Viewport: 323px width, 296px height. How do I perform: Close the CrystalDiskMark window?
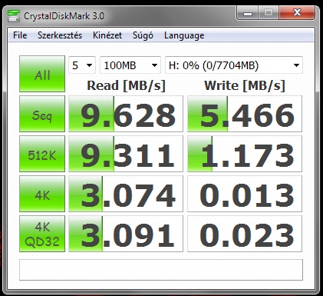(297, 13)
